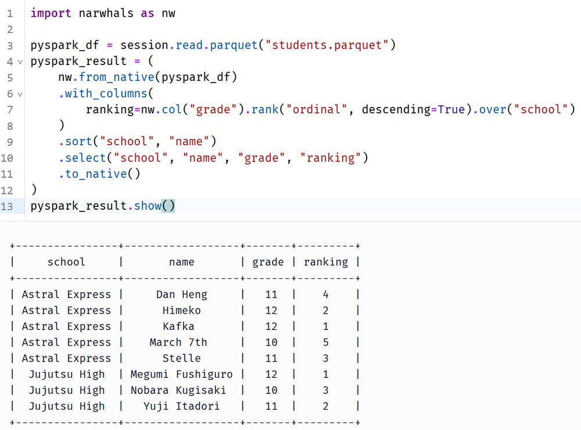Click the with_columns method name
The height and width of the screenshot is (430, 581).
[x=106, y=94]
